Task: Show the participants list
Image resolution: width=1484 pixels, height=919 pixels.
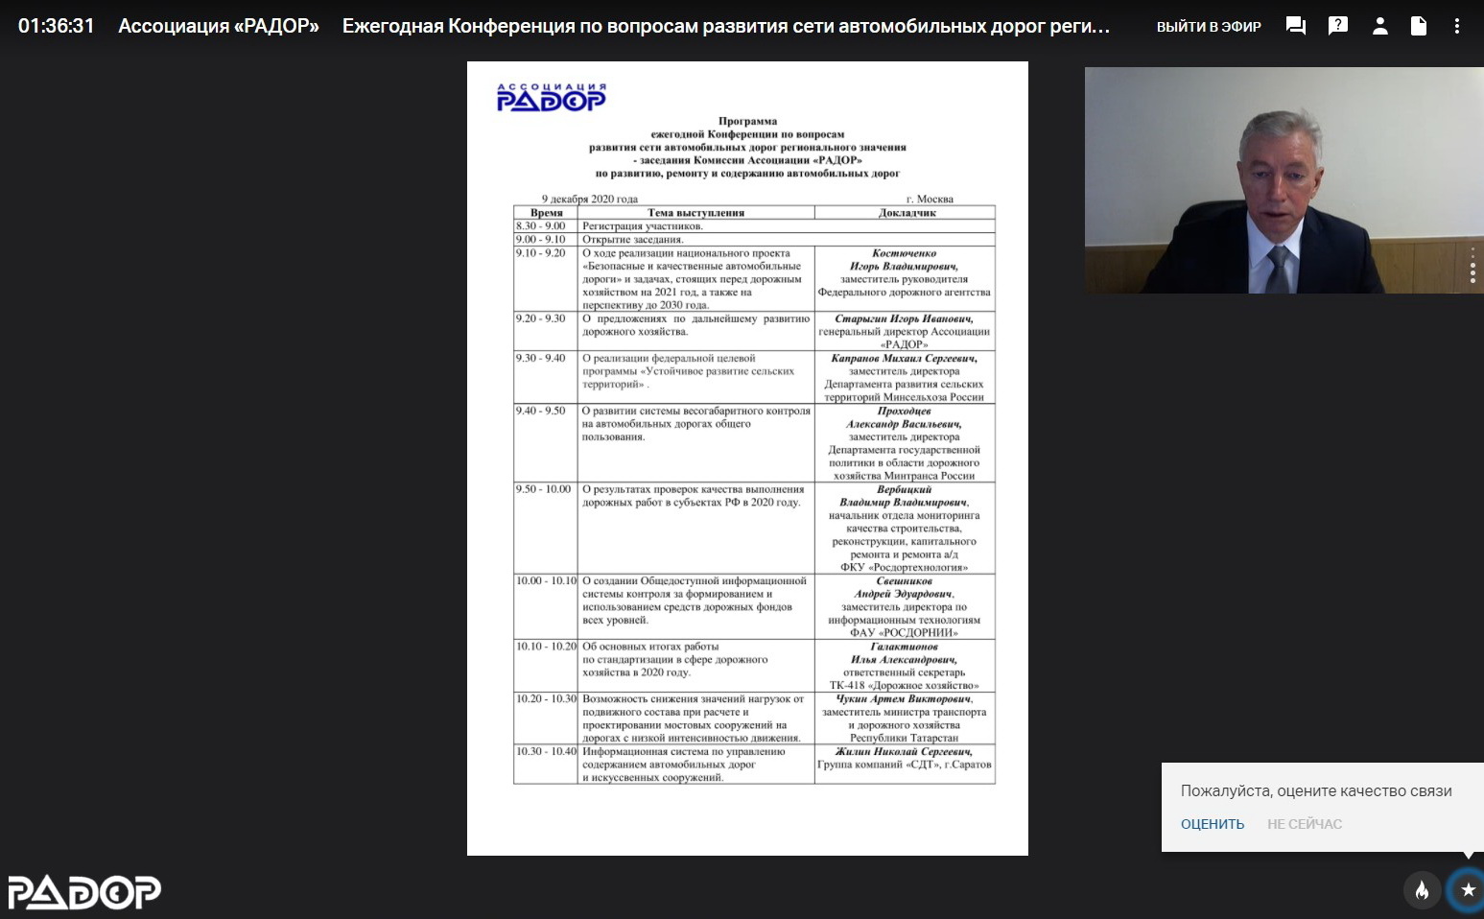Action: click(1379, 27)
